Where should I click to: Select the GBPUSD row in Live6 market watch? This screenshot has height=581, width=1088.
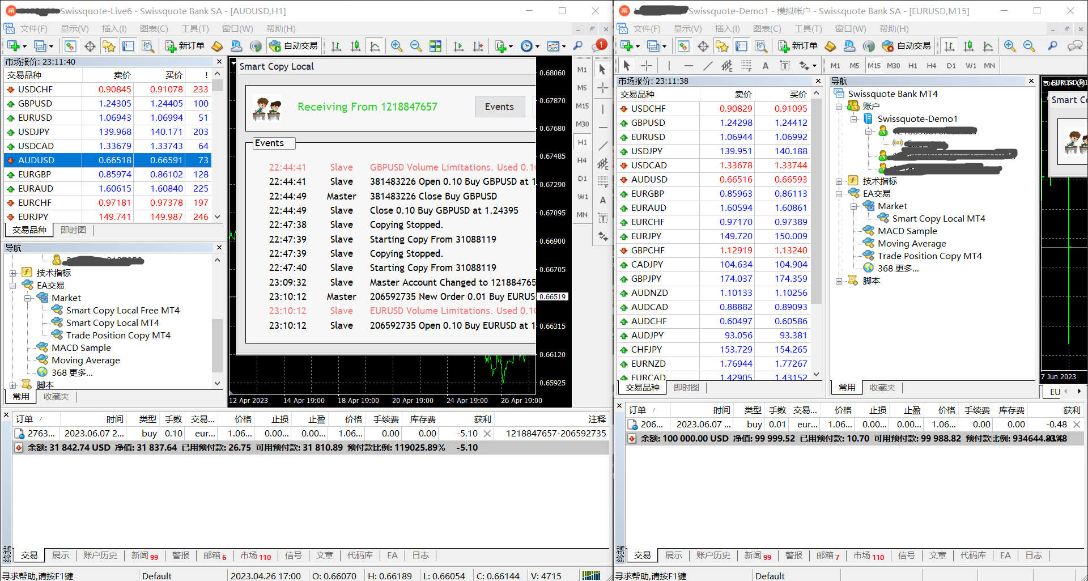[107, 104]
